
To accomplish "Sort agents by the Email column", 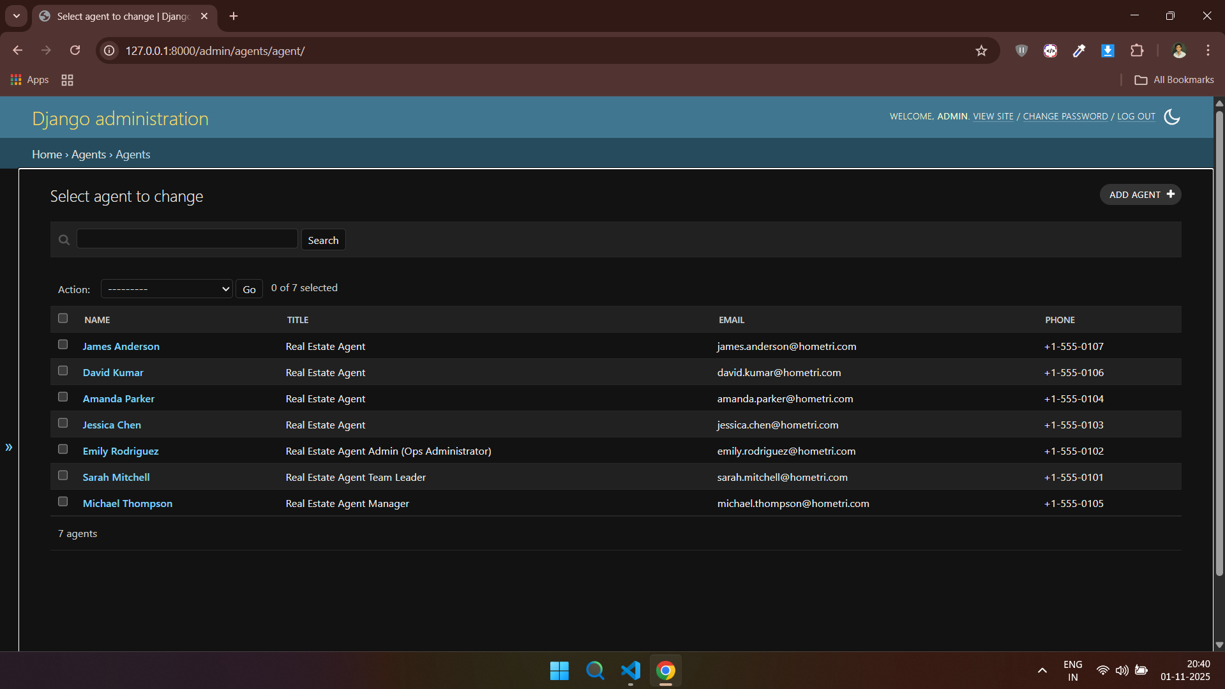I will click(x=732, y=320).
